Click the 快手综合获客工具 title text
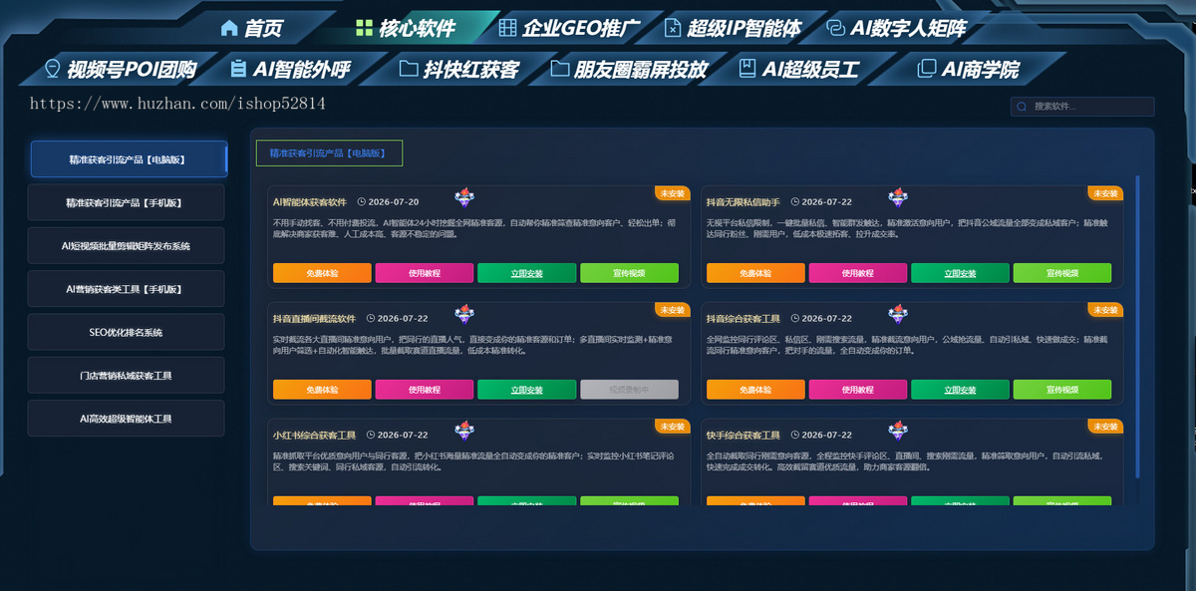The width and height of the screenshot is (1196, 591). 744,436
